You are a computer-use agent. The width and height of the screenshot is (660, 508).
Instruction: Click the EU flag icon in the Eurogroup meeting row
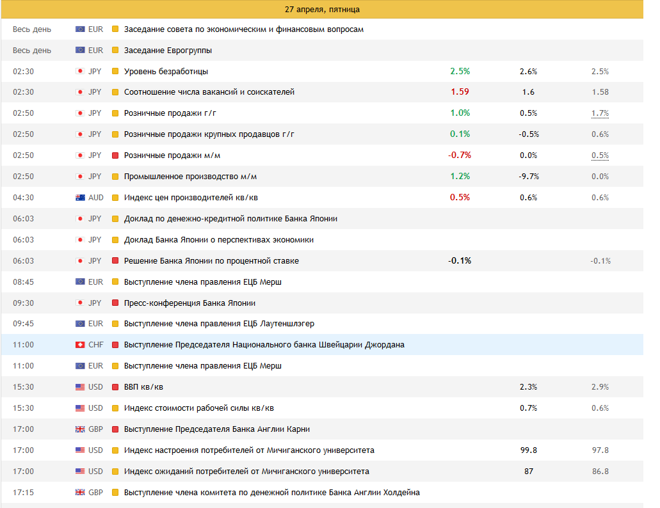click(x=80, y=50)
